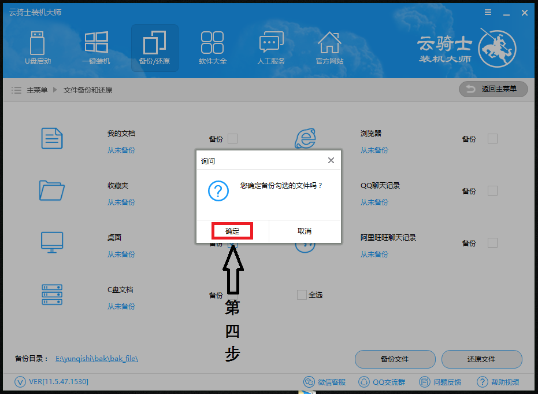The image size is (538, 394).
Task: Select the 一键装机 Windows icon
Action: 97,43
